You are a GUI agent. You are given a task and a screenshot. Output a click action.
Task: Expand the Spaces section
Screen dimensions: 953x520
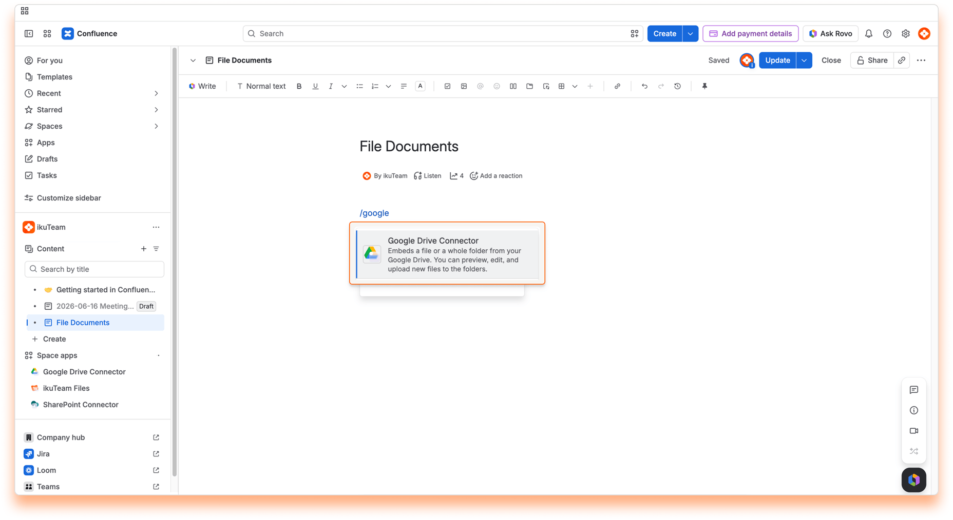(x=156, y=126)
